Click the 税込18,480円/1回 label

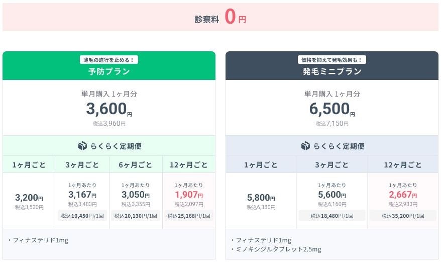pos(332,216)
